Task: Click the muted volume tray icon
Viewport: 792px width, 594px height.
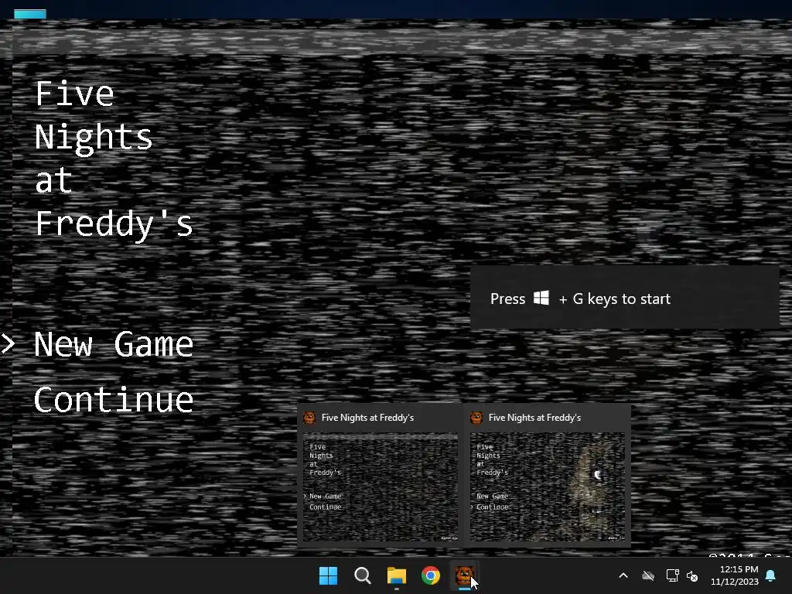Action: pos(692,575)
